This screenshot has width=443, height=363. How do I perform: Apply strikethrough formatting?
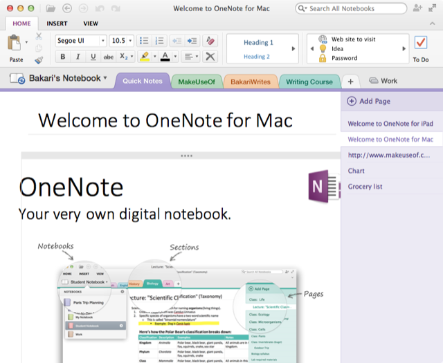pos(108,57)
